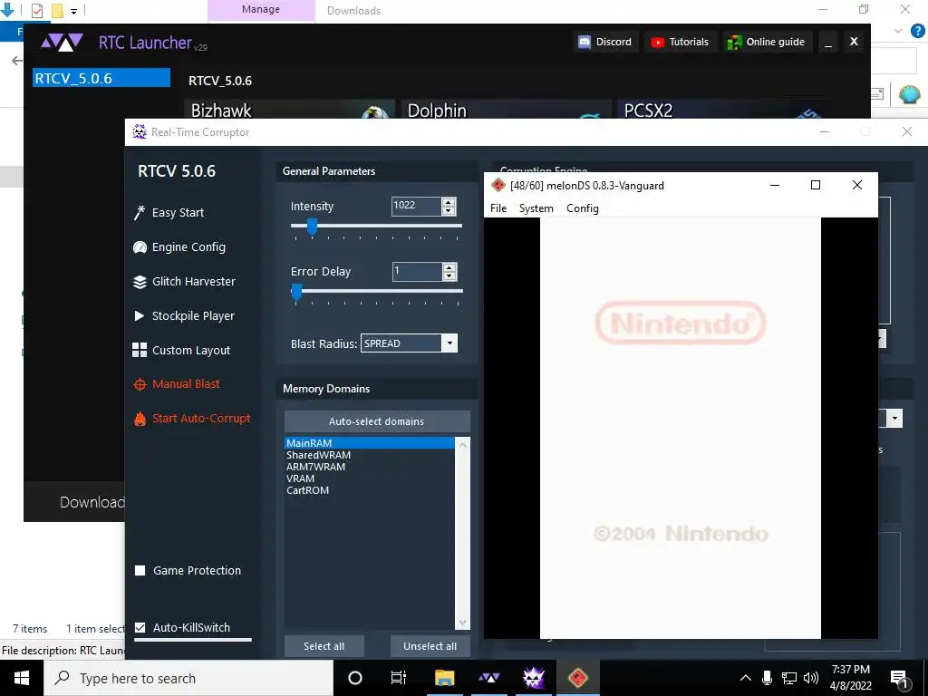Click Error Delay value field
The image size is (928, 696).
[417, 271]
